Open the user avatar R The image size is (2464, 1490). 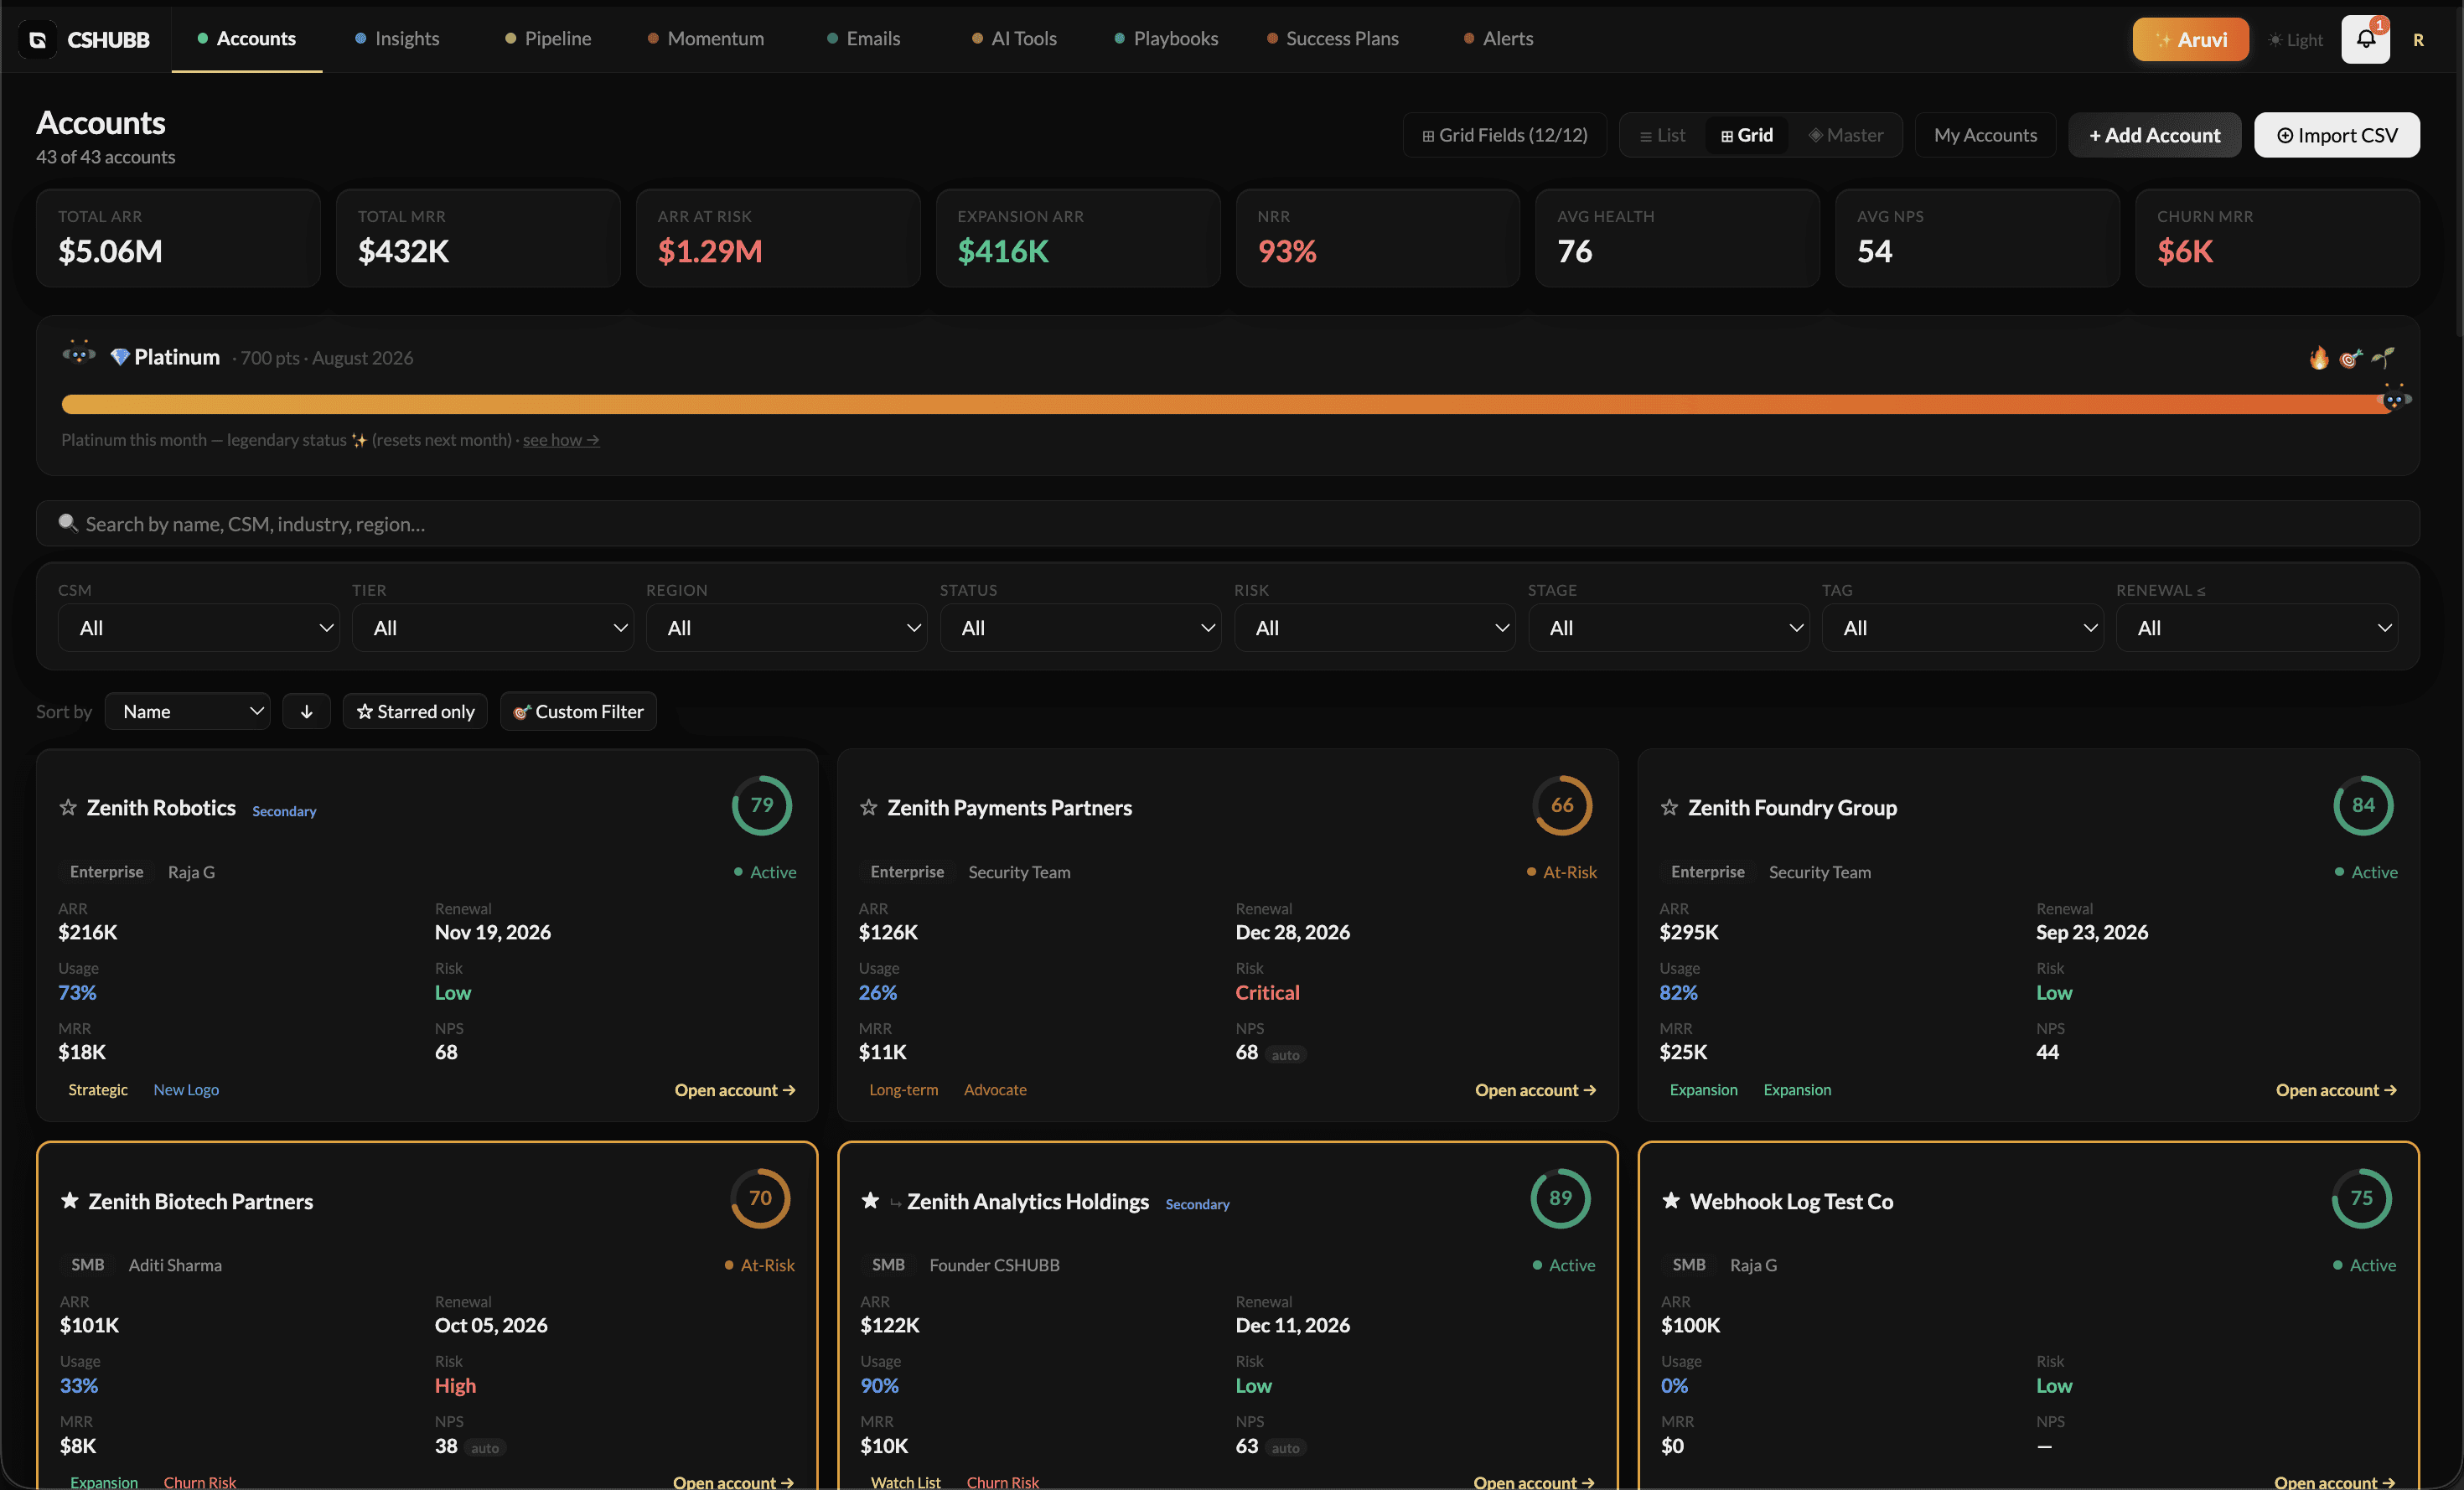tap(2418, 40)
